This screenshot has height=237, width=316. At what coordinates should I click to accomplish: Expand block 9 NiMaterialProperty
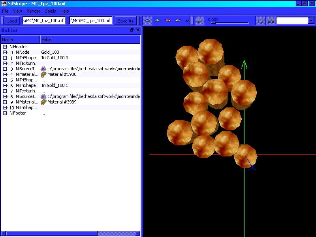pos(5,102)
